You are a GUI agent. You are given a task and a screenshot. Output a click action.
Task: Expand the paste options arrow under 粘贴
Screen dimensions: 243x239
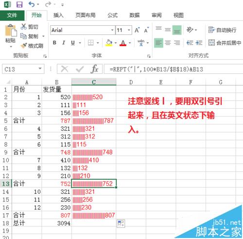[x=11, y=47]
